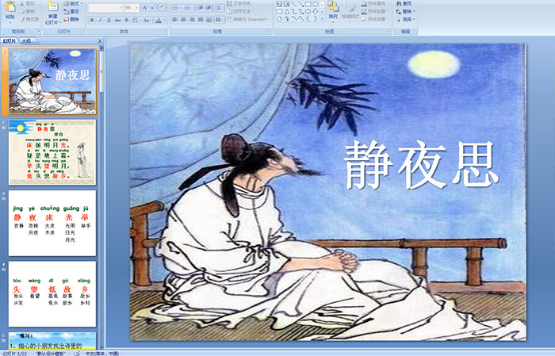Open the Paragraph dialog launcher
Viewport: 555px width, 356px height.
270,32
